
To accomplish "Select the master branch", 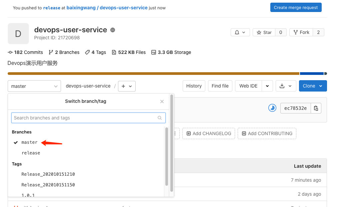I will 29,142.
